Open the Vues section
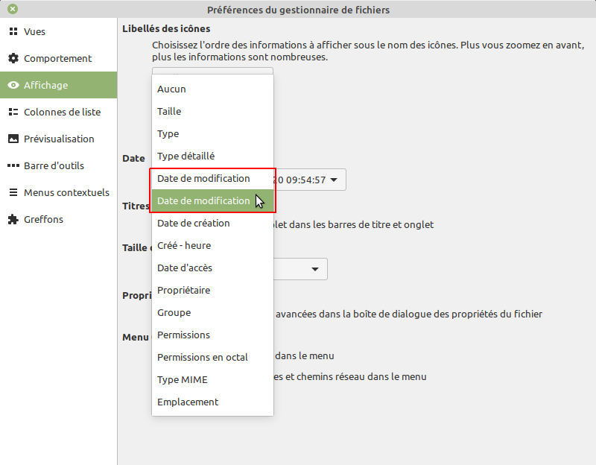This screenshot has width=596, height=465. [59, 31]
